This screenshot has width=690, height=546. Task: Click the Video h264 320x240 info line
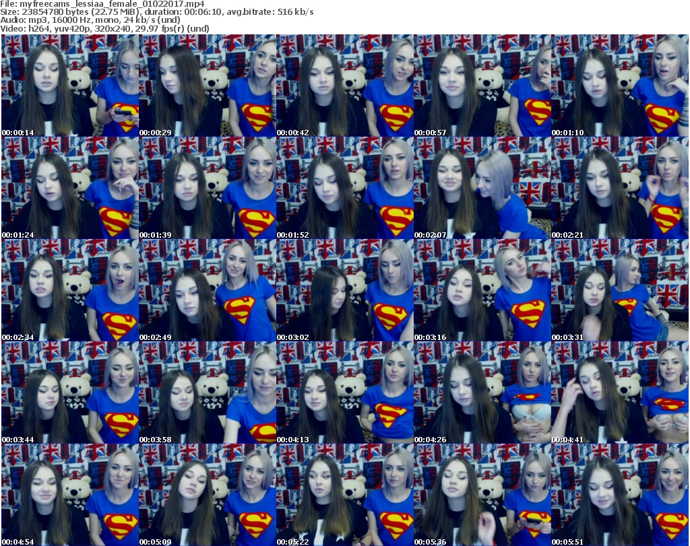click(104, 28)
